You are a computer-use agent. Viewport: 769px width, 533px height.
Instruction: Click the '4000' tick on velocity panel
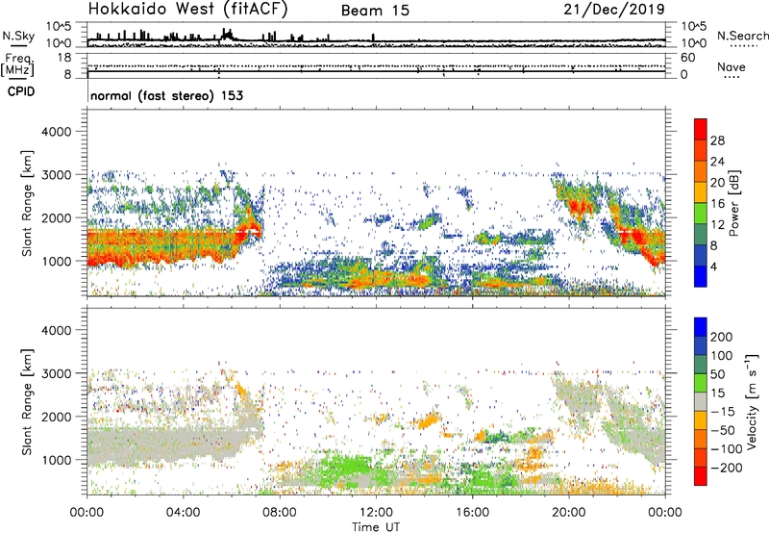pos(57,330)
